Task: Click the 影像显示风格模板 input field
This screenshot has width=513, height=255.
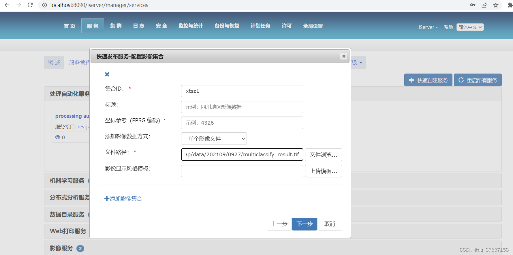Action: click(x=242, y=171)
